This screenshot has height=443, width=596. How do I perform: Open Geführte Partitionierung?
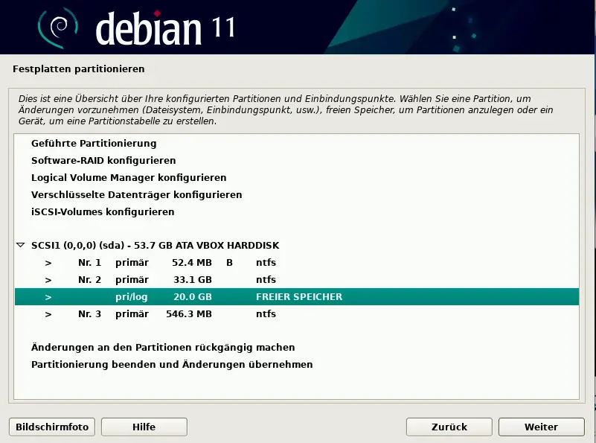tap(94, 144)
